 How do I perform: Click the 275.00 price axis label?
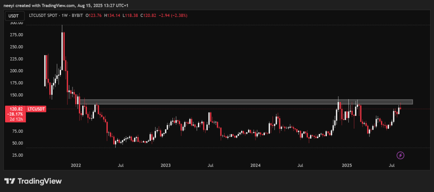click(17, 35)
